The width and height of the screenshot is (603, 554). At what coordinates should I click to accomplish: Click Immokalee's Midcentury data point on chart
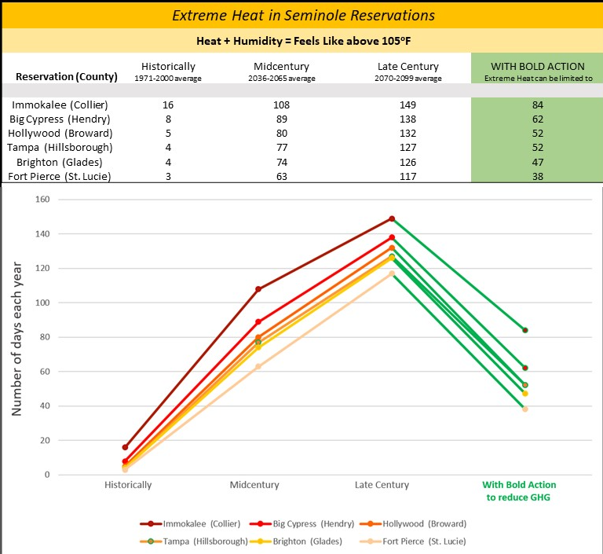pyautogui.click(x=258, y=289)
